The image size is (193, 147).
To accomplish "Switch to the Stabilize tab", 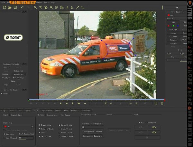I will (86, 111).
